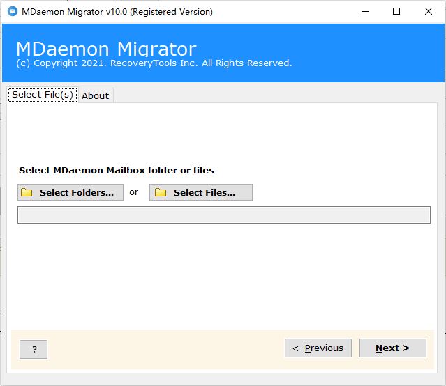This screenshot has width=446, height=386.
Task: Switch to the Select File(s) tab
Action: point(43,95)
